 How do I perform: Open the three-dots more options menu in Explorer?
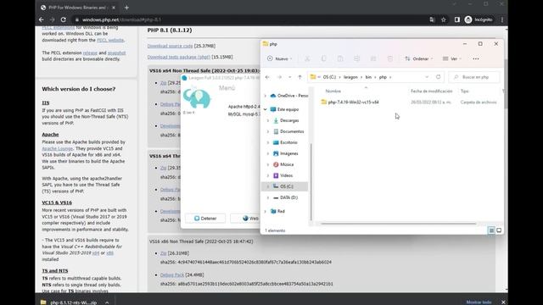[476, 58]
